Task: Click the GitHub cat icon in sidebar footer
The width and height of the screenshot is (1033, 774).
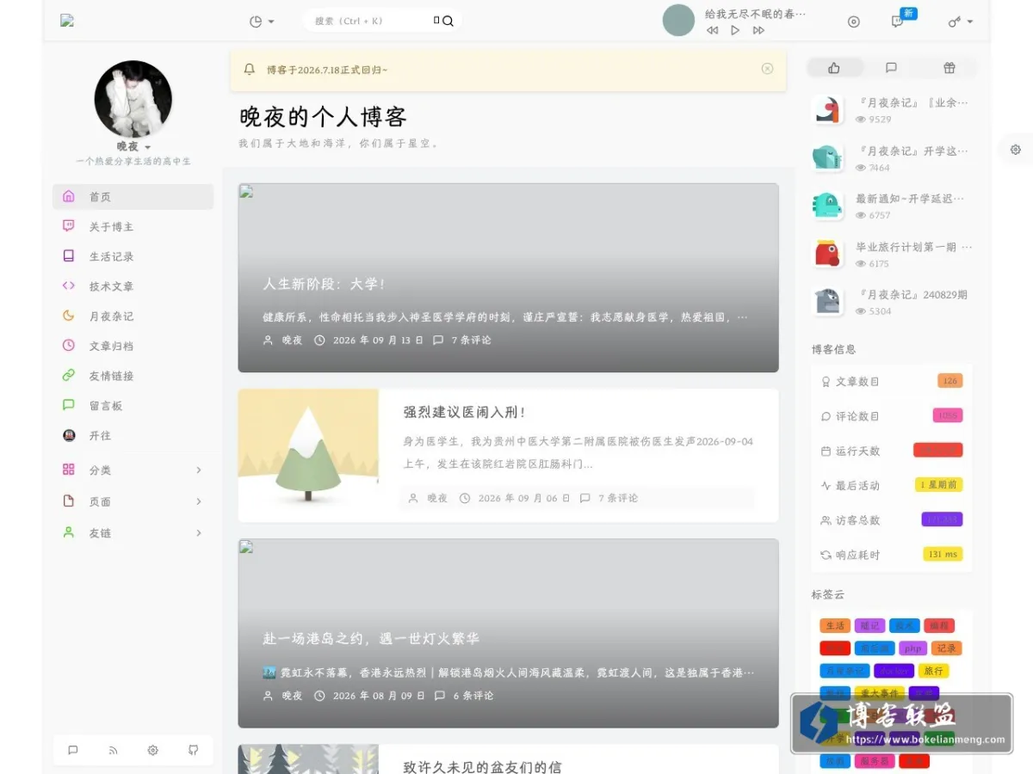Action: [193, 750]
